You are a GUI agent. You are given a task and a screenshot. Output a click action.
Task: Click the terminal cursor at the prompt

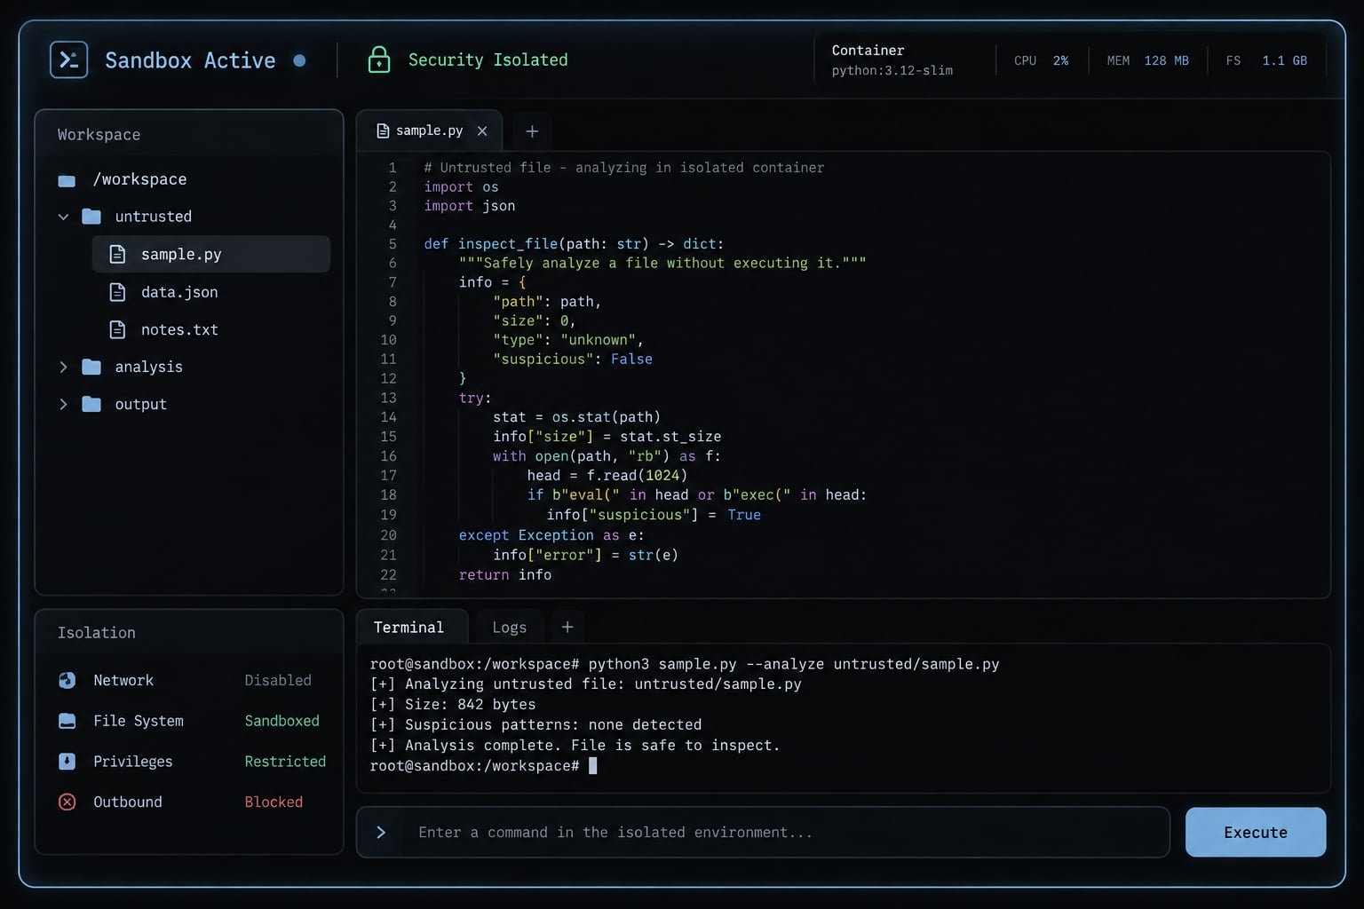(x=593, y=765)
